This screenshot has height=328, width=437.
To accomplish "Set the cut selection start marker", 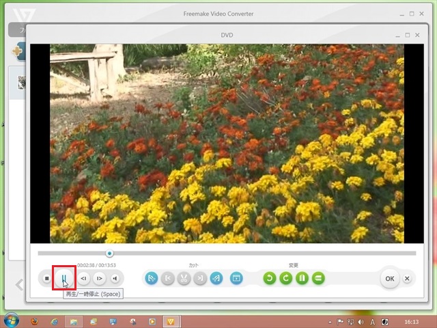I will (x=152, y=278).
